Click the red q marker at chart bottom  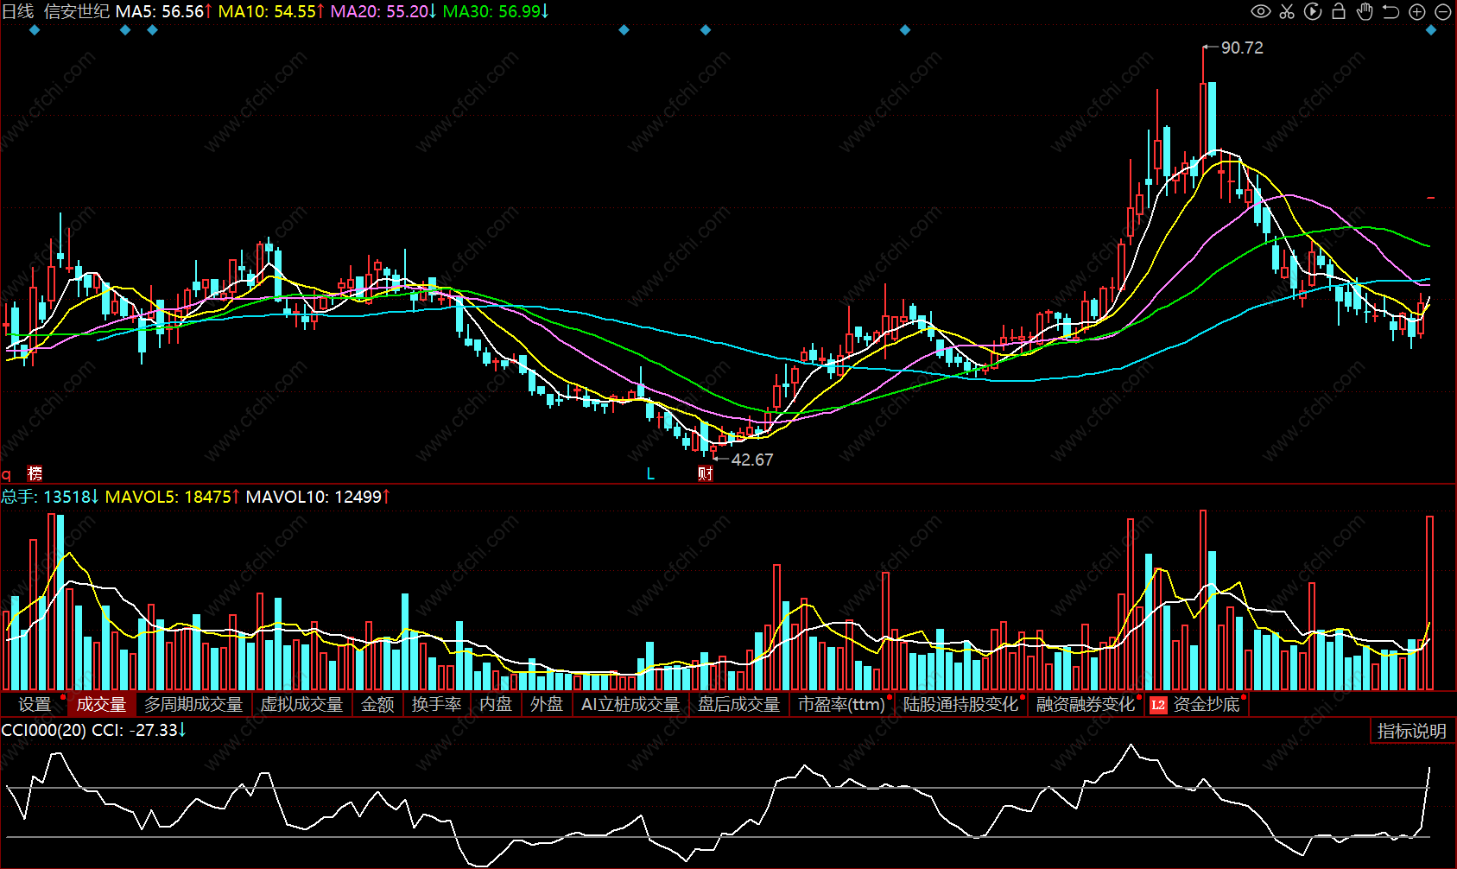pos(6,474)
